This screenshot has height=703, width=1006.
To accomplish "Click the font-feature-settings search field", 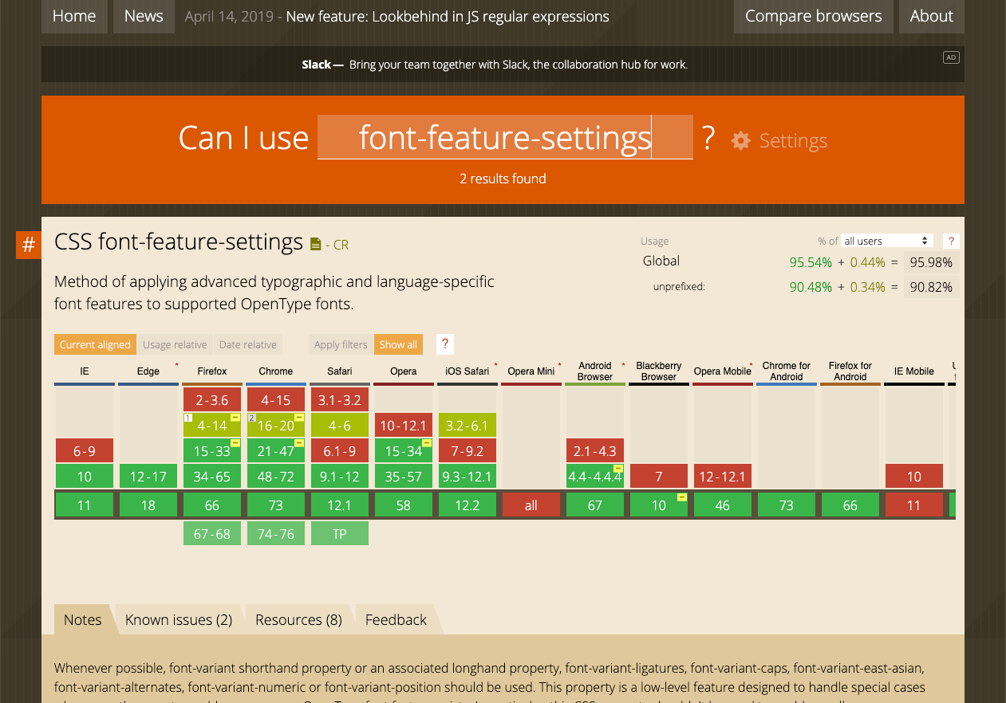I will [504, 138].
